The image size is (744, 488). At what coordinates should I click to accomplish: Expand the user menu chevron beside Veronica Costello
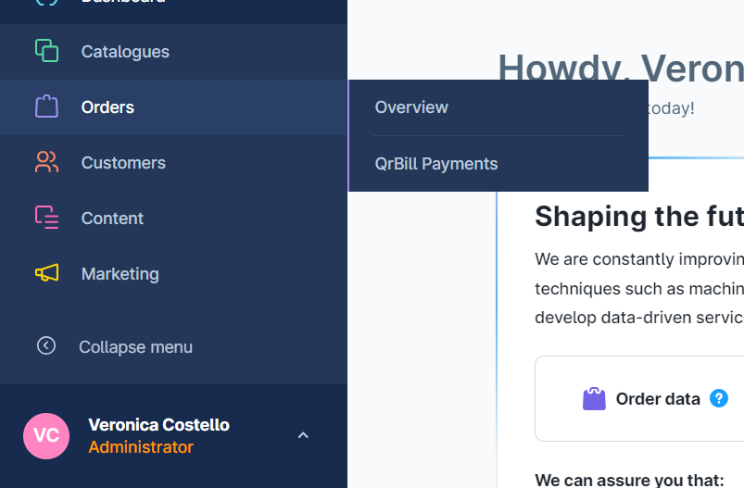pos(303,435)
